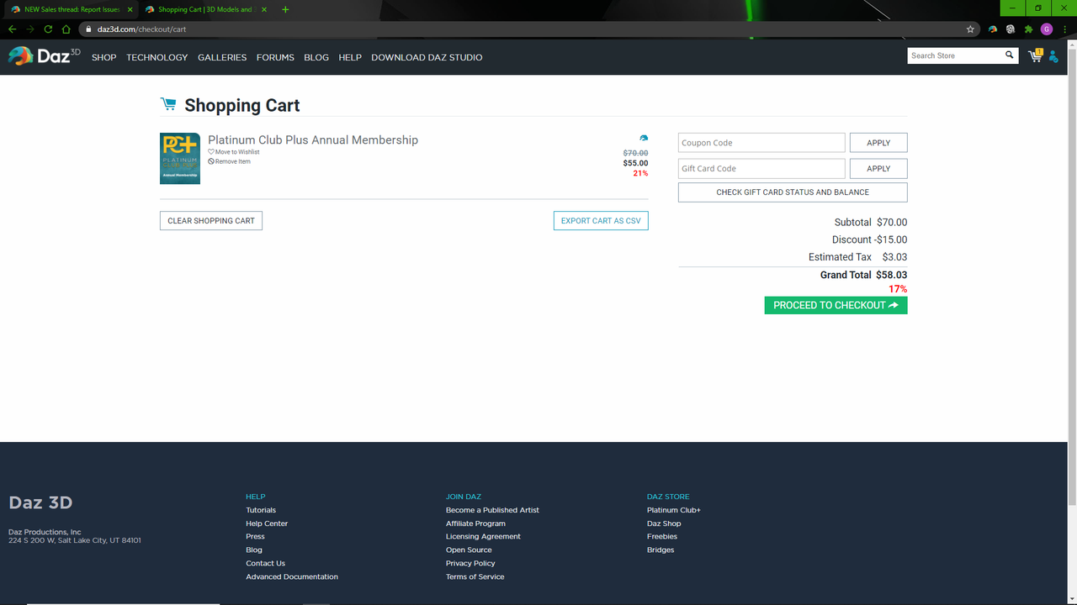Open the Contact Us footer link
The width and height of the screenshot is (1077, 605).
(265, 563)
